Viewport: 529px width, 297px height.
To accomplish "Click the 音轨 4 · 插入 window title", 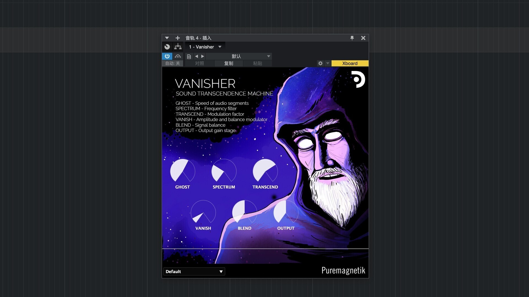I will 198,38.
